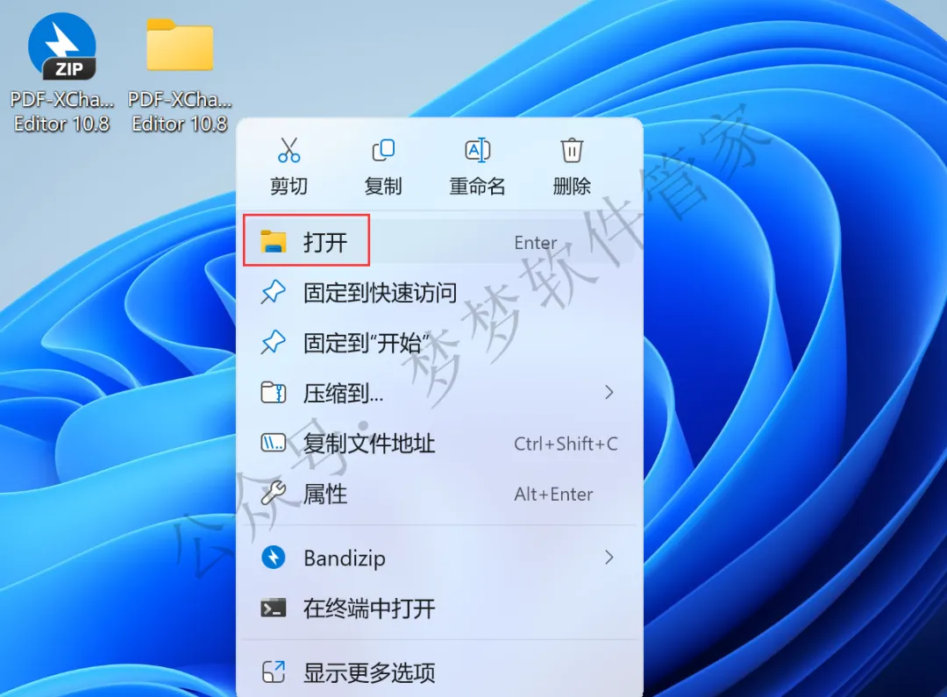The height and width of the screenshot is (697, 947).
Task: Click the wrench icon beside 属性
Action: coord(273,493)
